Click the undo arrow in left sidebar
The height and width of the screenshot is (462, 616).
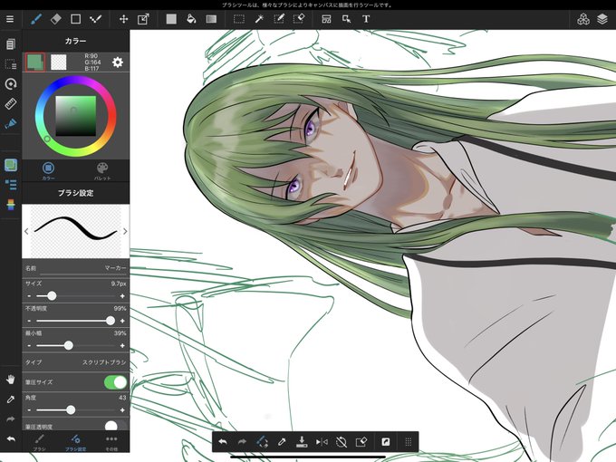click(11, 438)
